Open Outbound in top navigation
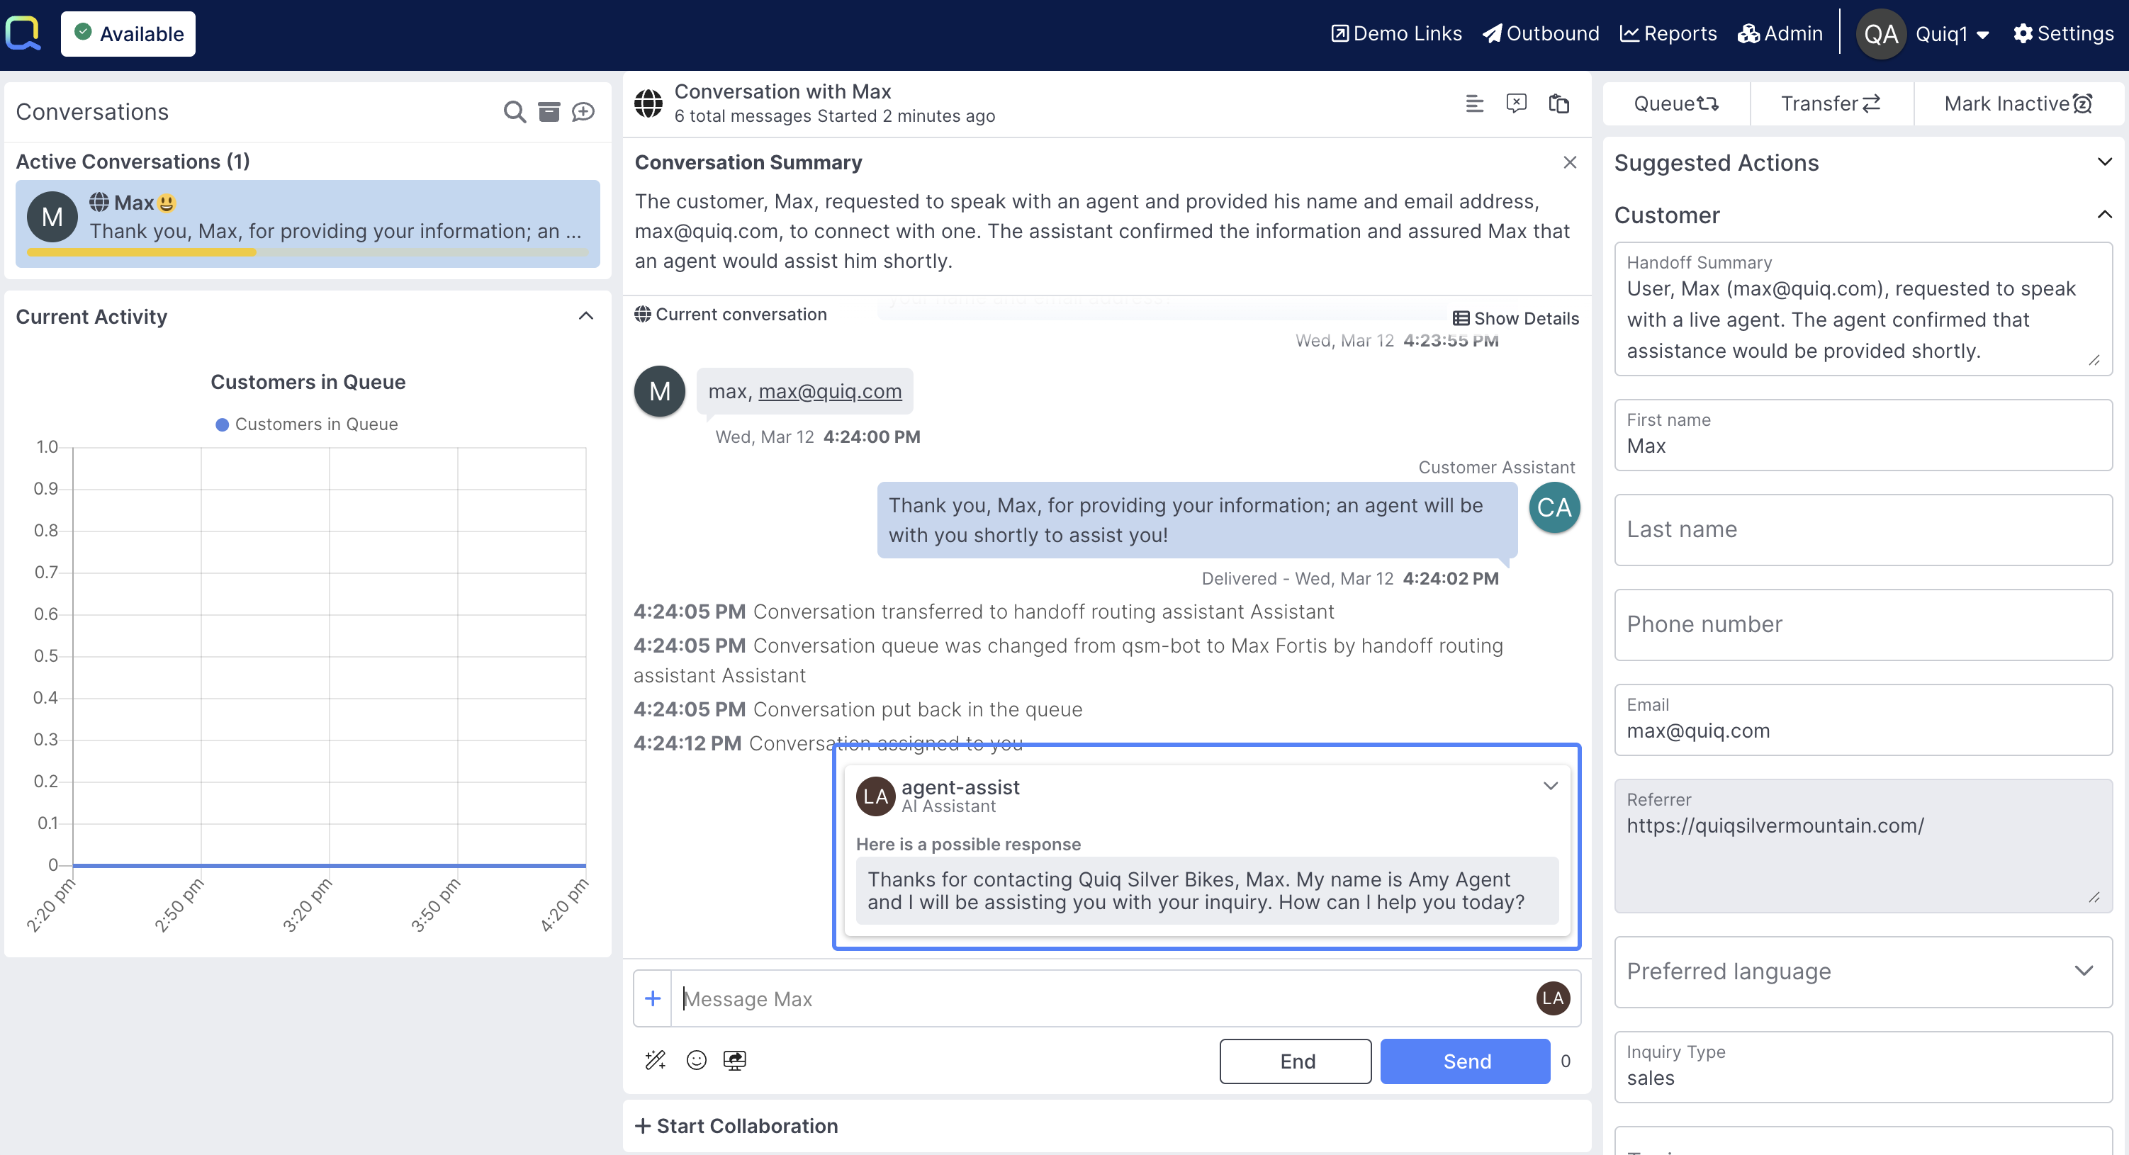This screenshot has height=1155, width=2129. point(1541,34)
